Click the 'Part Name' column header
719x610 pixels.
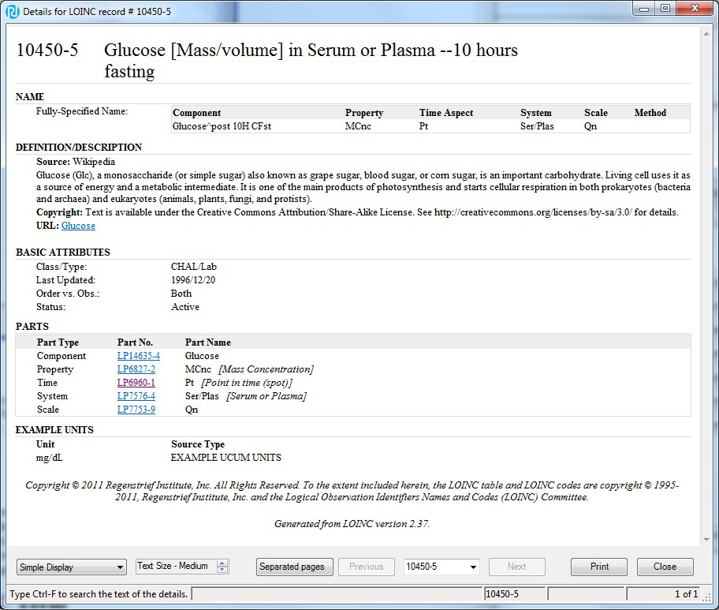[207, 342]
